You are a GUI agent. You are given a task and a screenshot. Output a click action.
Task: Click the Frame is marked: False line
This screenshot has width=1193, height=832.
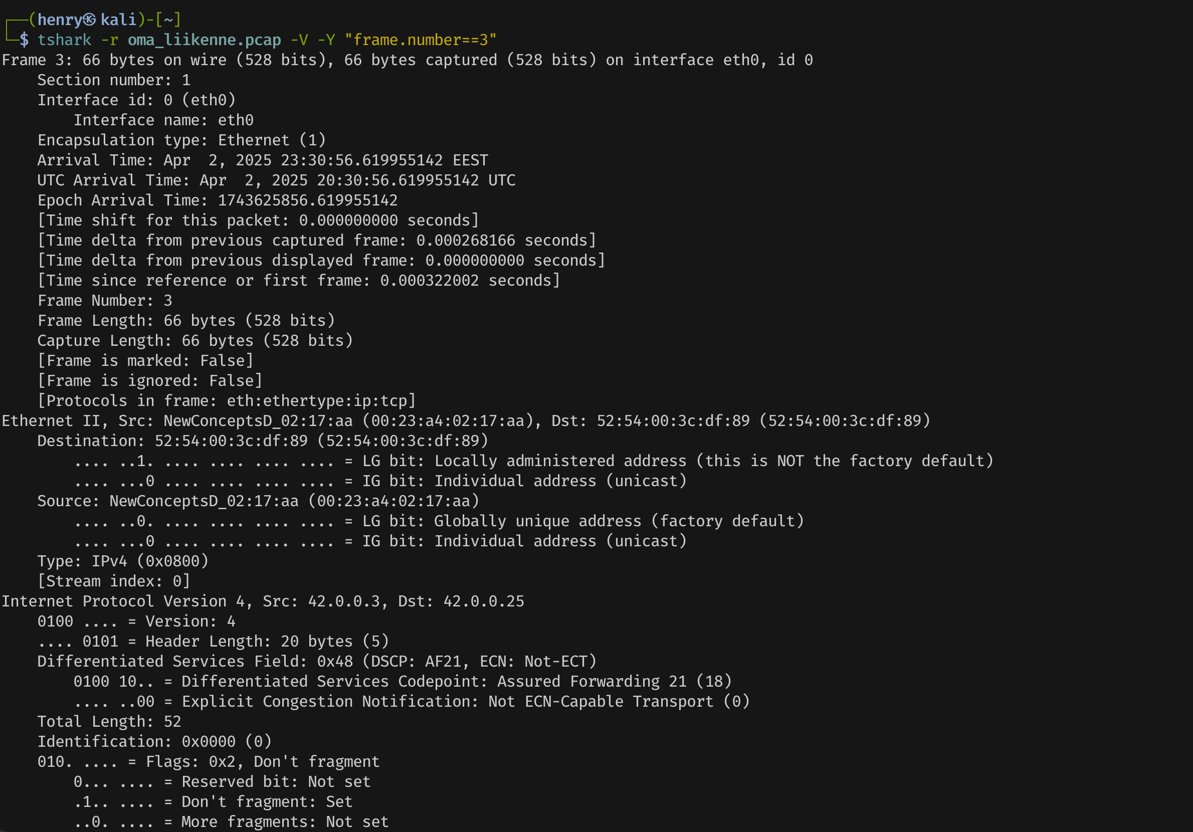pos(145,361)
